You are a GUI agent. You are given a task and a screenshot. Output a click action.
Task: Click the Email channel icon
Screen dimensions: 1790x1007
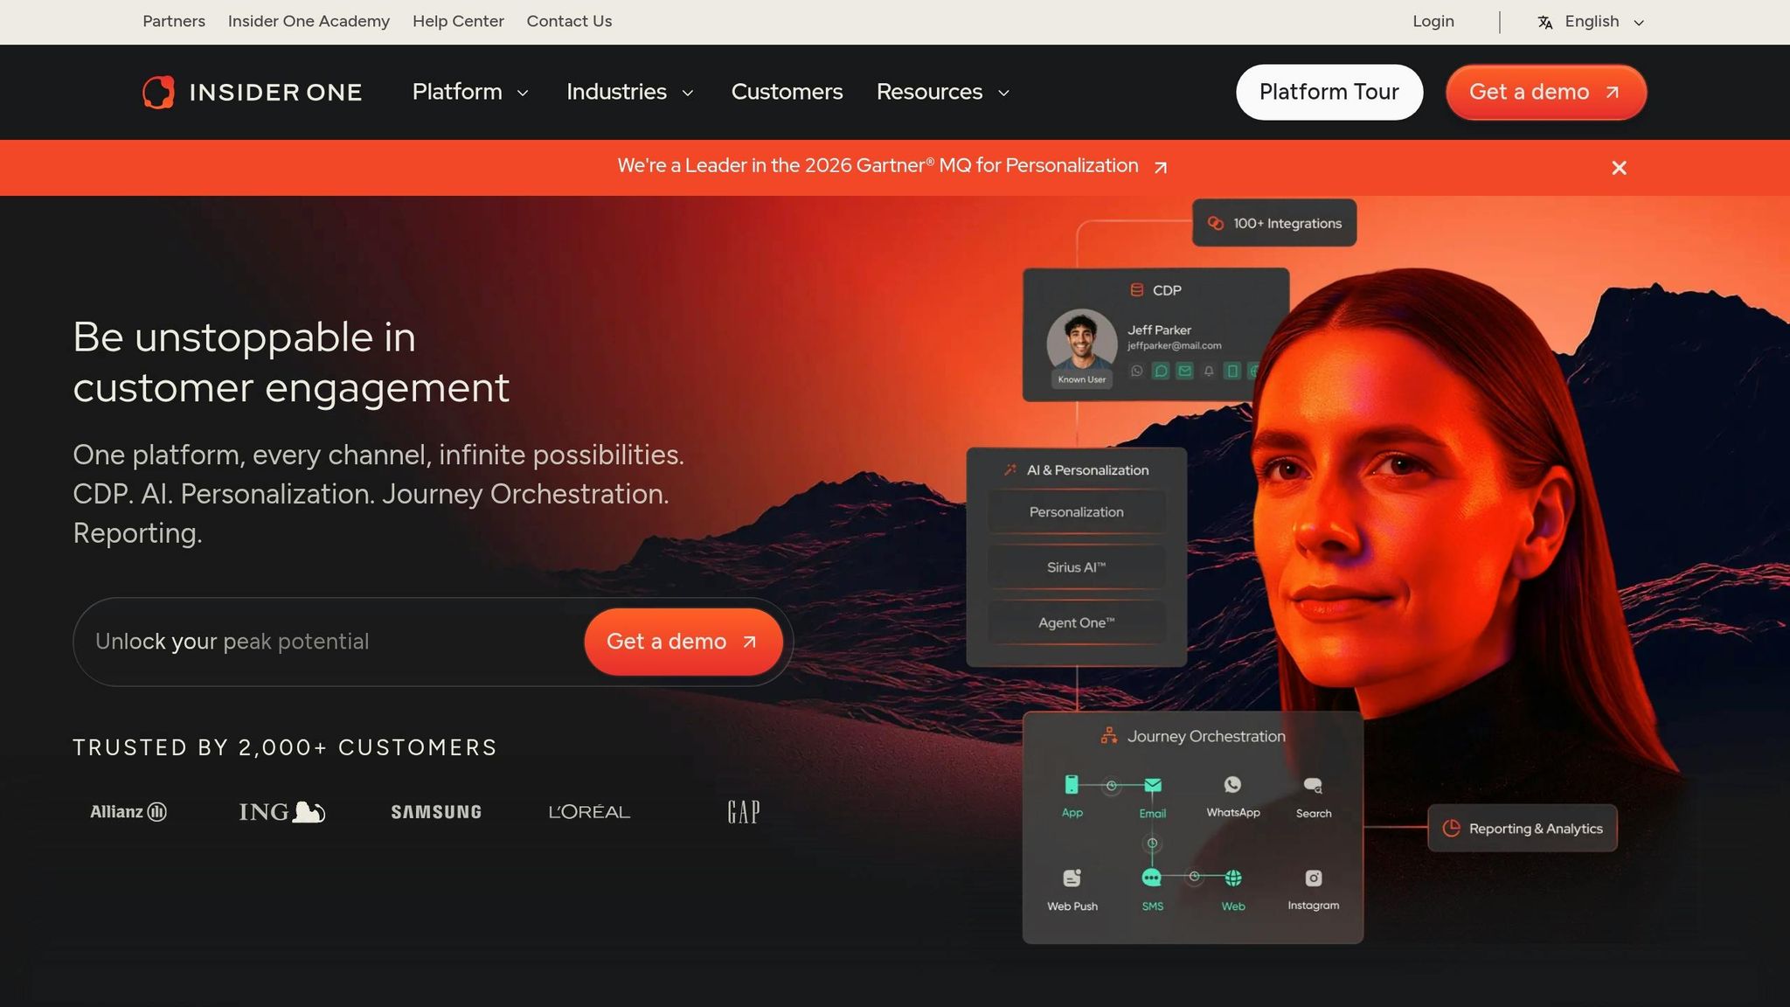pyautogui.click(x=1152, y=785)
